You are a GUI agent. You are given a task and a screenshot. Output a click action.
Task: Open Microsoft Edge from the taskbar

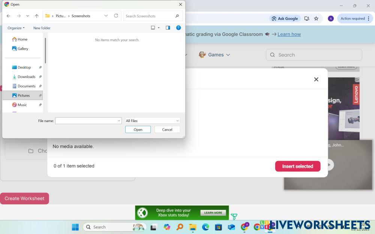[205, 227]
